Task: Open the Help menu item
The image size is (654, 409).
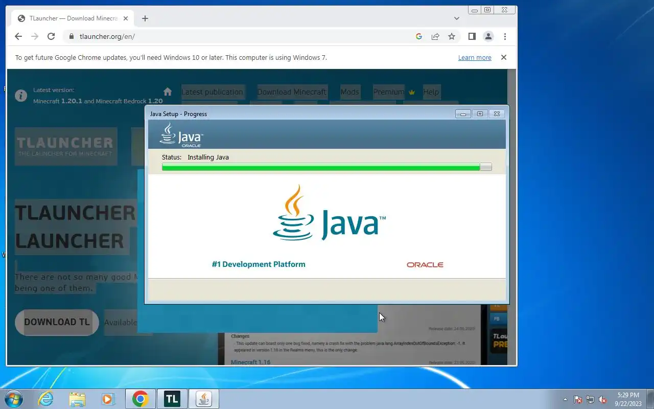Action: tap(431, 92)
